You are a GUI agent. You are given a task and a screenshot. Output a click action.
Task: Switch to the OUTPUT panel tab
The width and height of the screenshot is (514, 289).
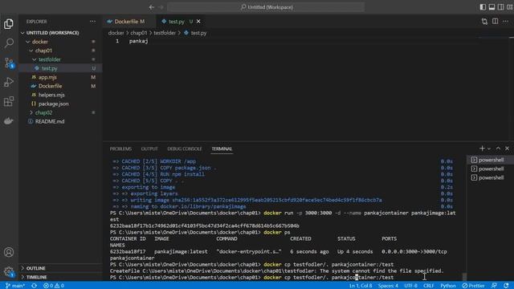click(x=149, y=149)
